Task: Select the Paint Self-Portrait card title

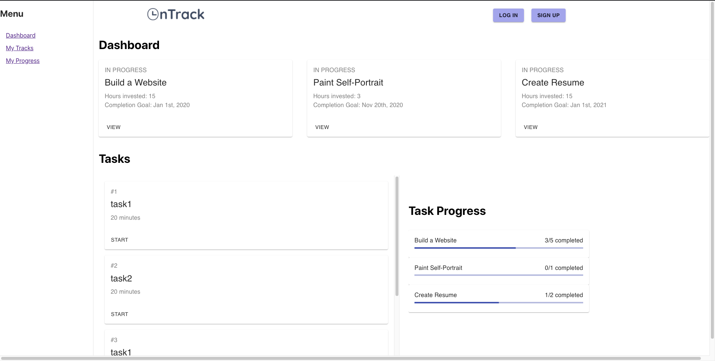Action: click(348, 83)
